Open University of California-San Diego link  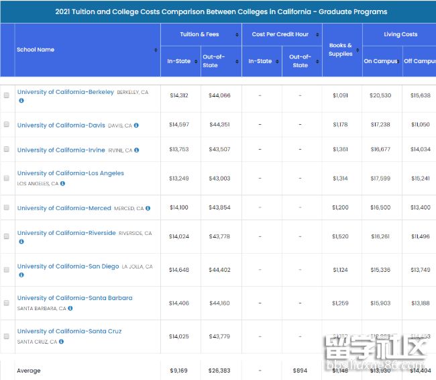68,267
